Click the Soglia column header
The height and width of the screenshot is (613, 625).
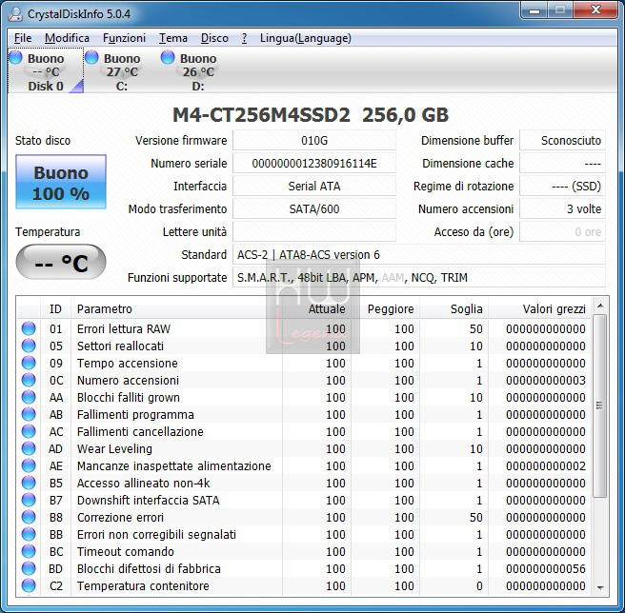pos(454,308)
